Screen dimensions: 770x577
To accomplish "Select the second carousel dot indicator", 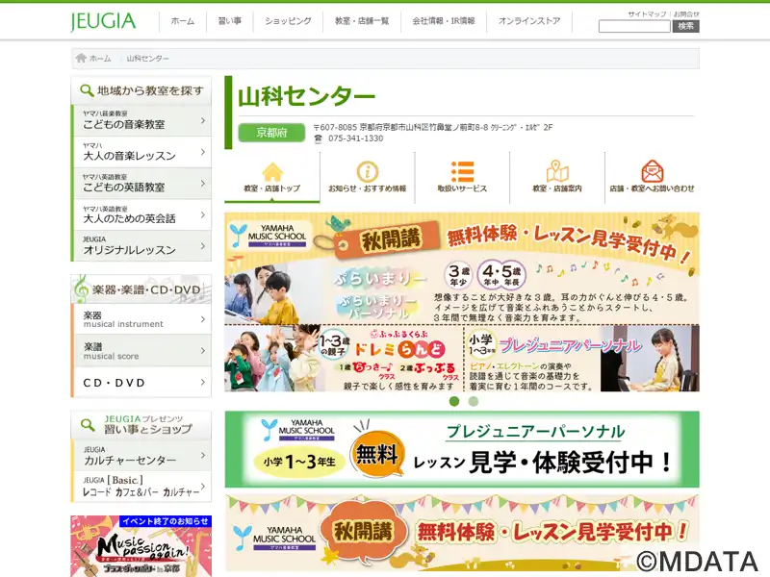I will [474, 401].
